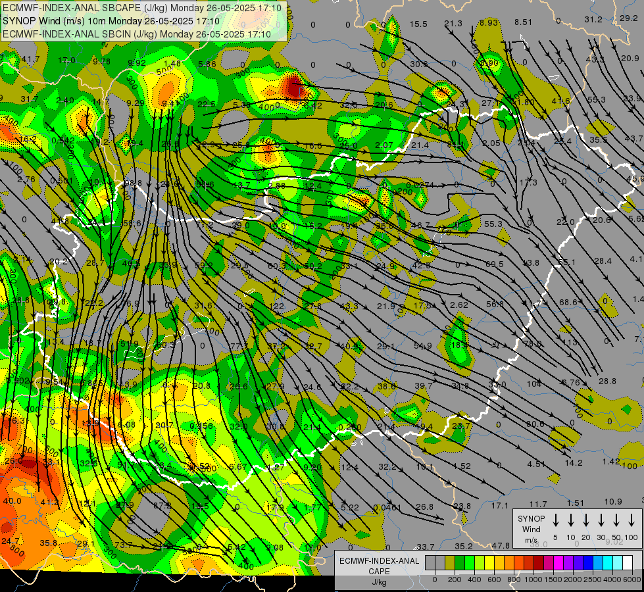The height and width of the screenshot is (592, 644).
Task: Pick the bright magenta swatch right of the 1500 tick
Action: tap(558, 562)
